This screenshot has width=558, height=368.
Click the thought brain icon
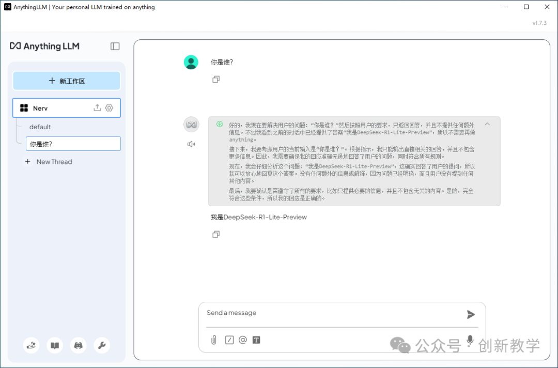(220, 124)
